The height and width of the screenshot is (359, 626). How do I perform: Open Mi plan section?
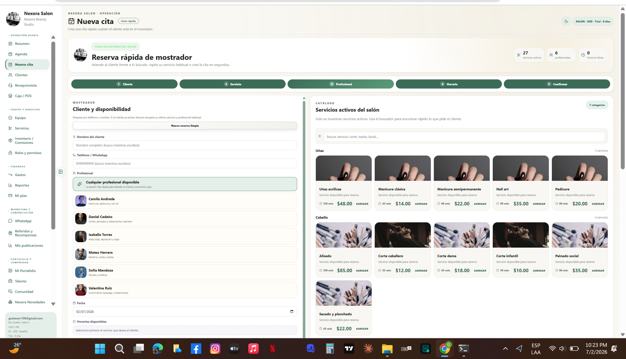[x=28, y=196]
